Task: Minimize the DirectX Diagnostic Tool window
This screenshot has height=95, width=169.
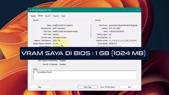Action: click(123, 10)
